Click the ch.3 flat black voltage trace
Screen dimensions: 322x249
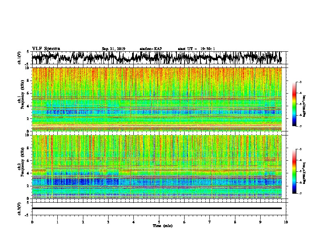157,208
